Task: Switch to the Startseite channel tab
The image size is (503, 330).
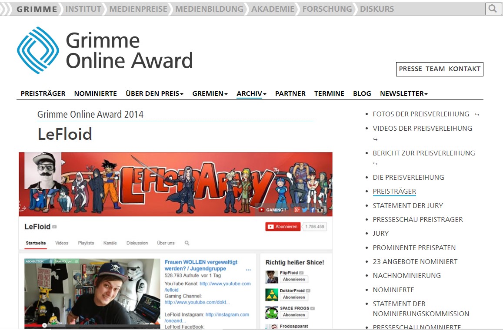Action: click(36, 243)
